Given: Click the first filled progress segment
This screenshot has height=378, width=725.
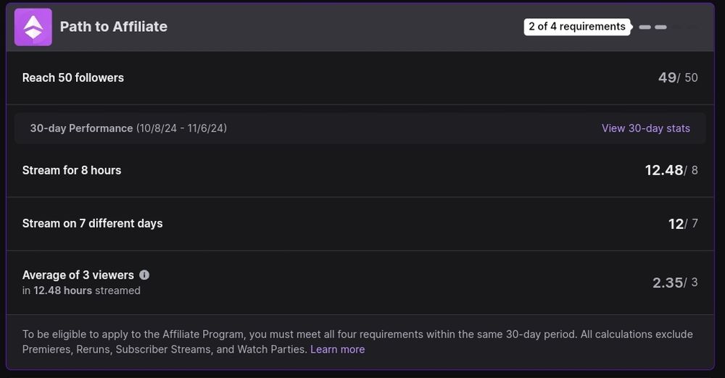Looking at the screenshot, I should point(645,27).
